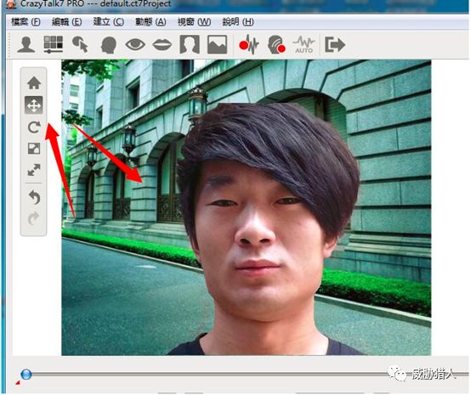Open the eye settings icon
The height and width of the screenshot is (395, 471).
[x=135, y=45]
